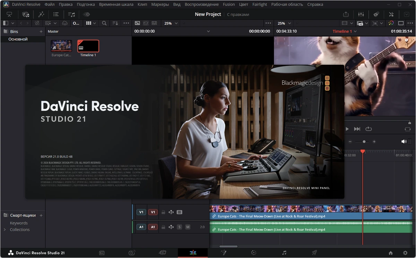Toggle the lock on video track V1

(x=163, y=212)
